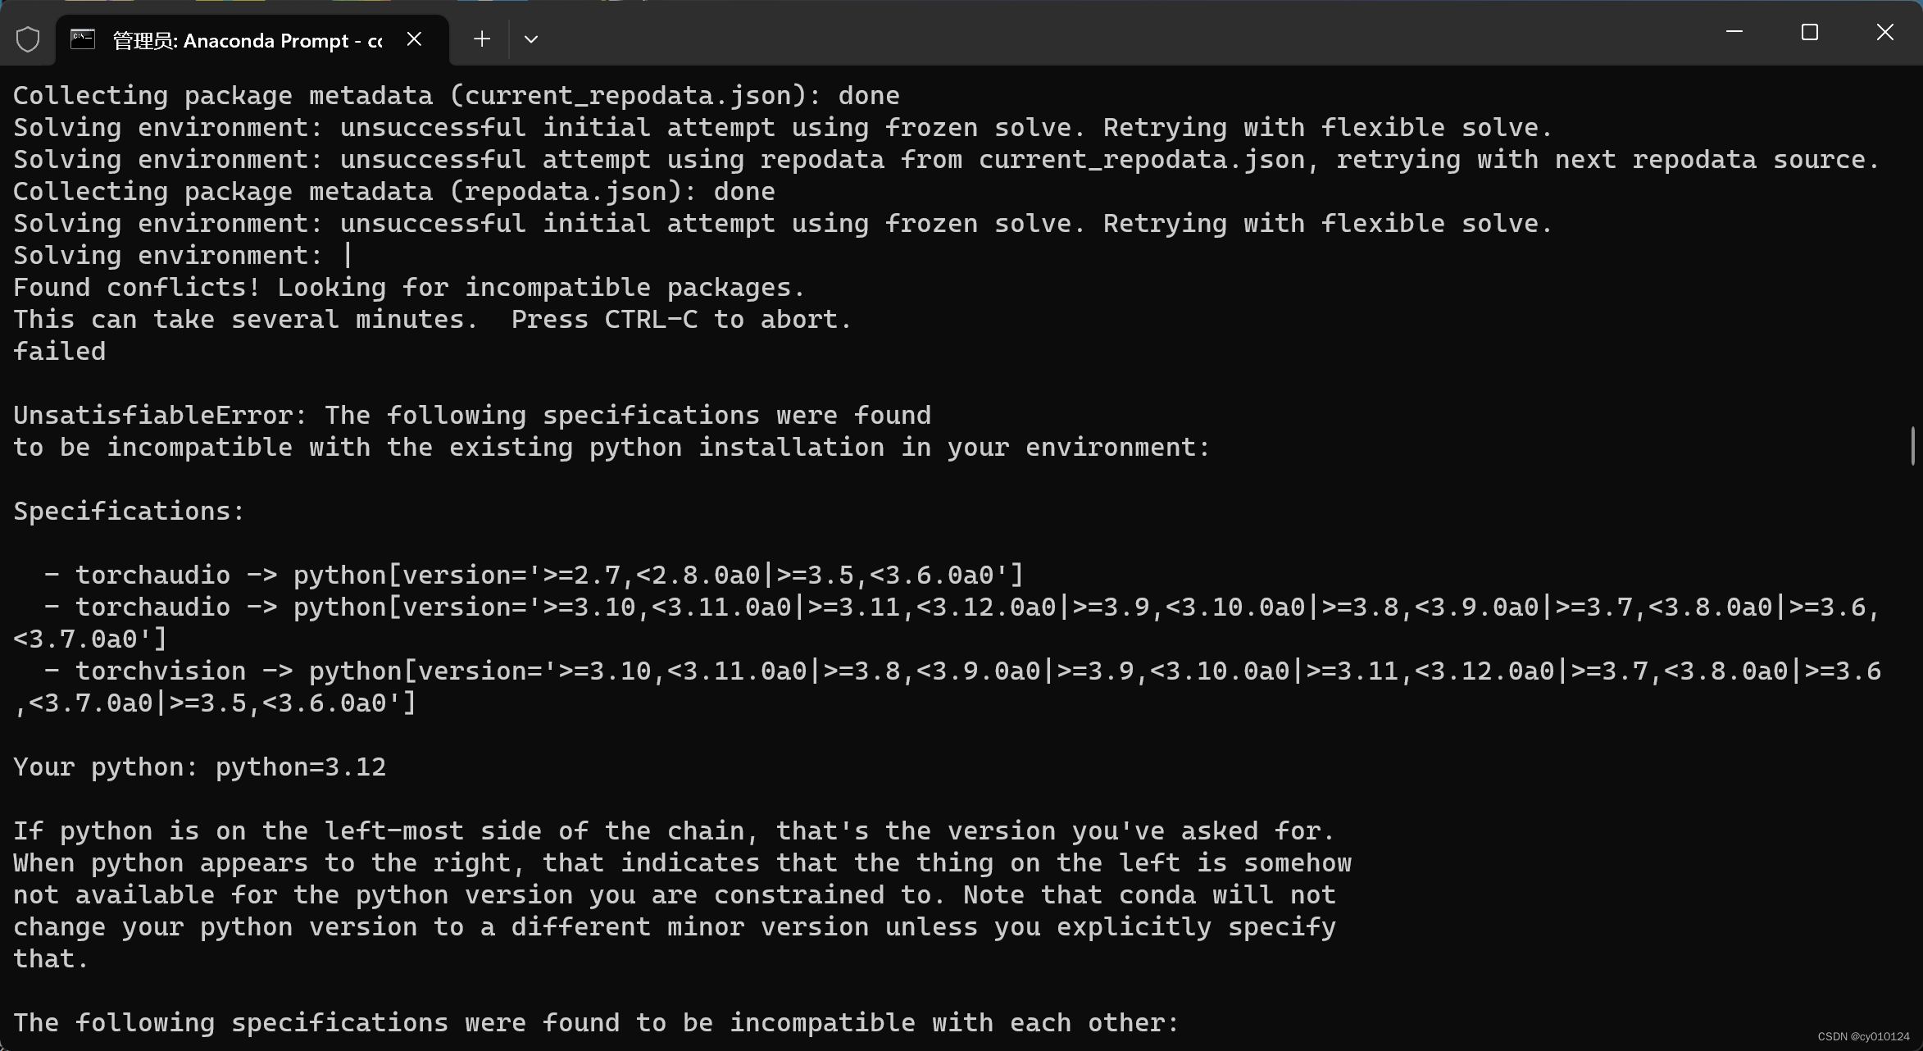Click the admin shield icon in the title bar

coord(27,39)
